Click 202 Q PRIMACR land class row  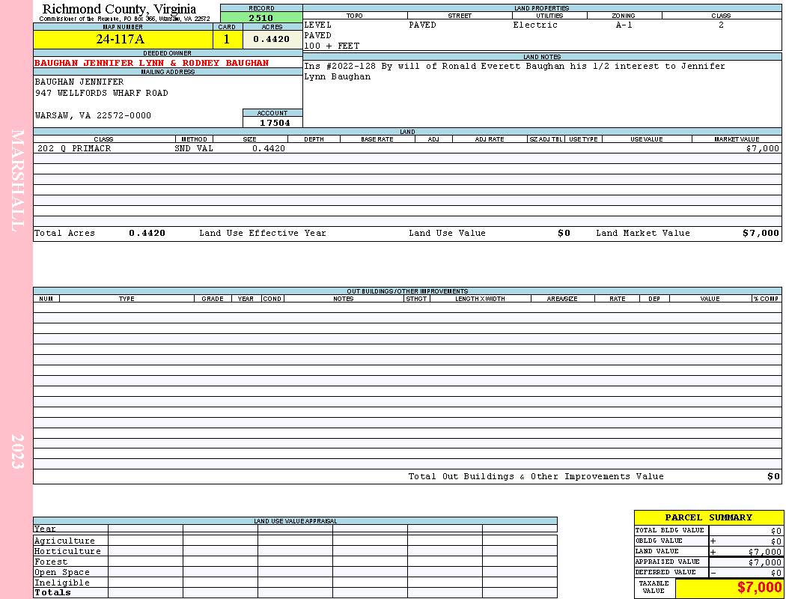pos(74,149)
